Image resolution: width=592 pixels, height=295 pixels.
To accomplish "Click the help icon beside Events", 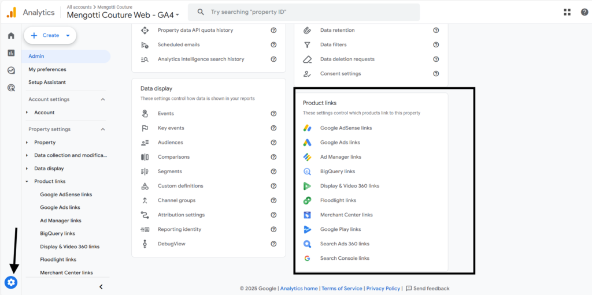I will [273, 114].
